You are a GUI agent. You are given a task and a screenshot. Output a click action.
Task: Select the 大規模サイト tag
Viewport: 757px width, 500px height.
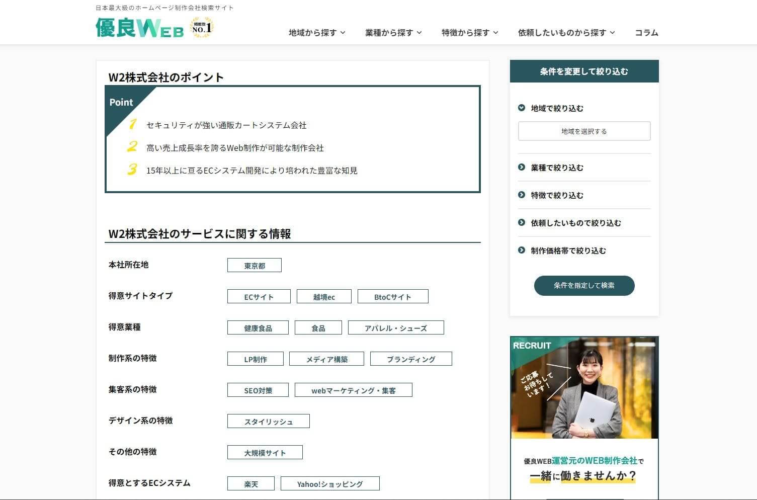265,452
